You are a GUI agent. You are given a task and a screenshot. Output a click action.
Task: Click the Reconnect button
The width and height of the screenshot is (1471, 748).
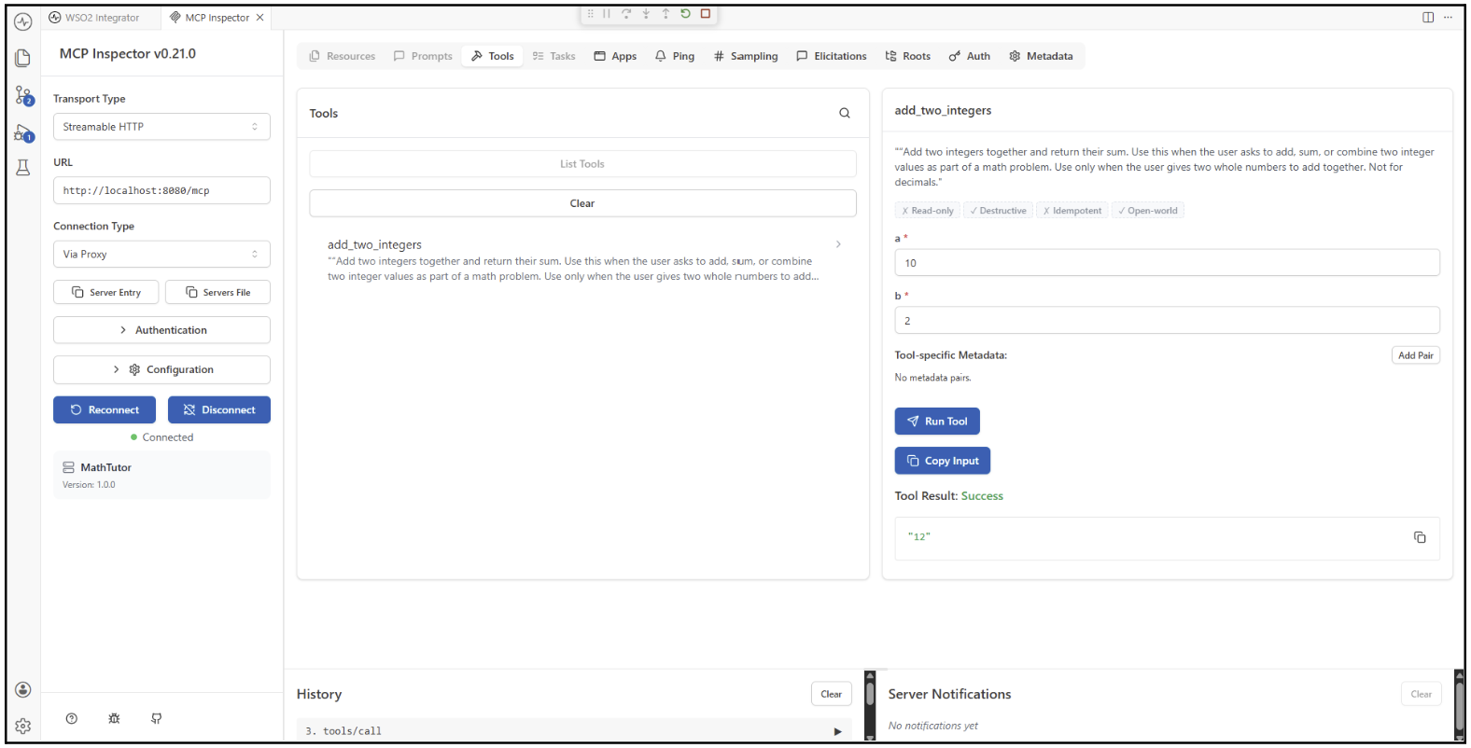click(105, 409)
